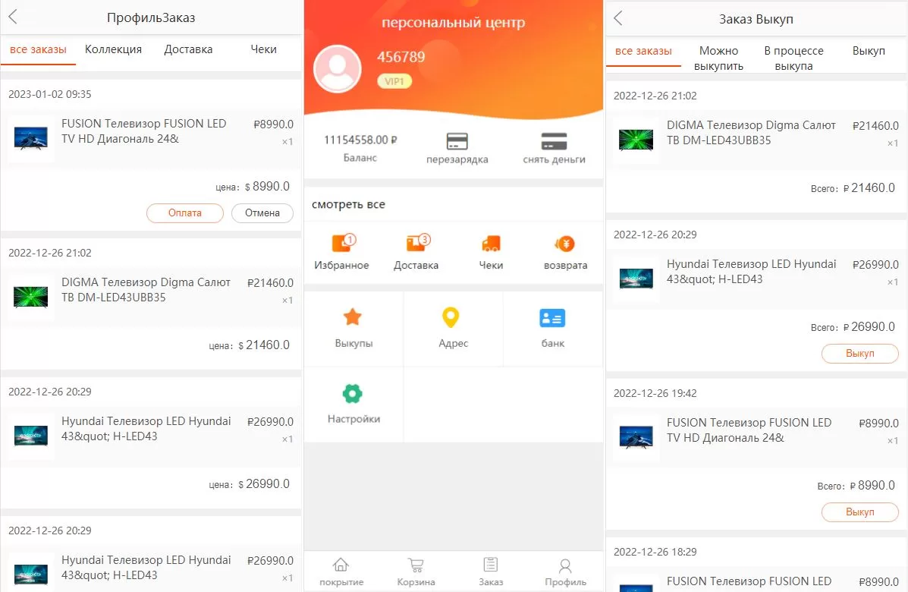This screenshot has width=908, height=592.
Task: Open Выкупы star icon
Action: point(353,316)
